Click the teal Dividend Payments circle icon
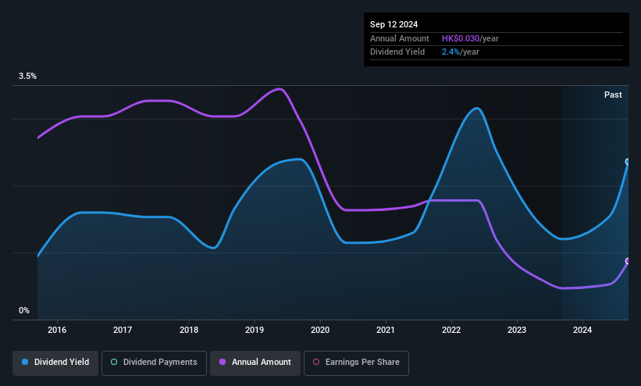The width and height of the screenshot is (641, 386). (x=114, y=362)
